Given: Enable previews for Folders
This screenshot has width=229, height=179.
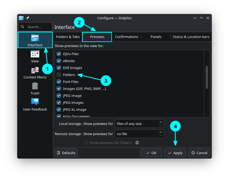Looking at the screenshot, I should click(x=59, y=75).
